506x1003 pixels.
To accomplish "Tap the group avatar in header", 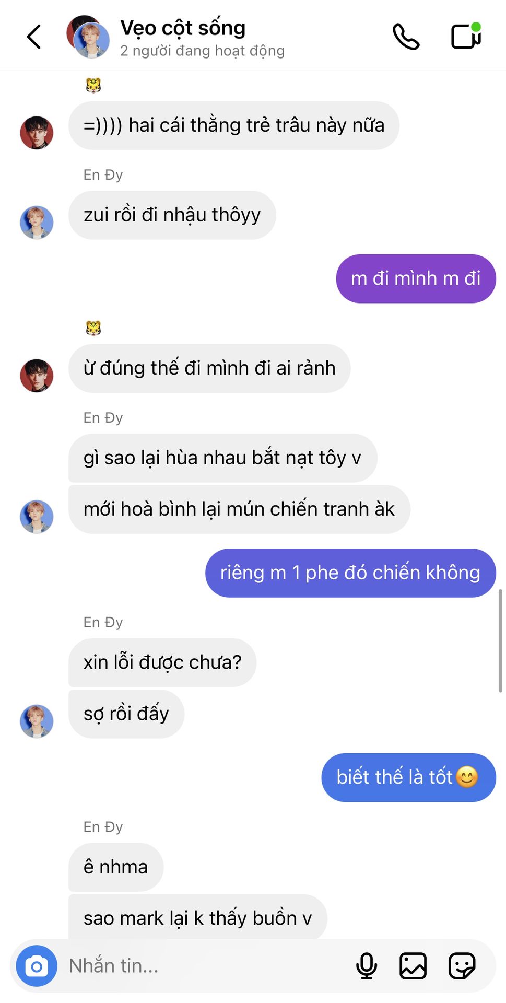I will click(x=88, y=37).
